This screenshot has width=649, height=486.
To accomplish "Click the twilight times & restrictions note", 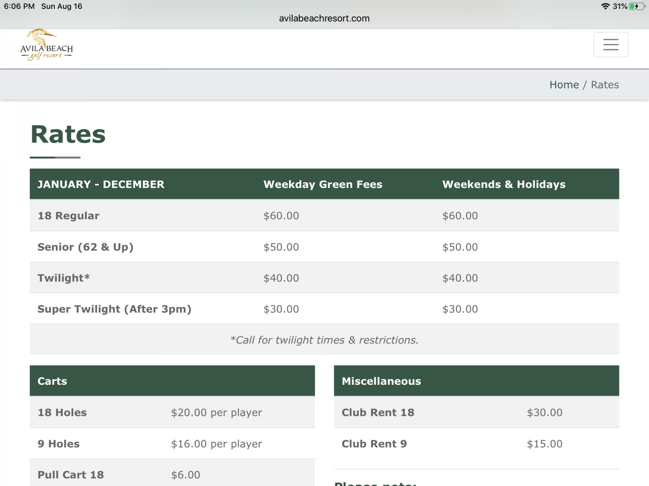I will pos(324,340).
